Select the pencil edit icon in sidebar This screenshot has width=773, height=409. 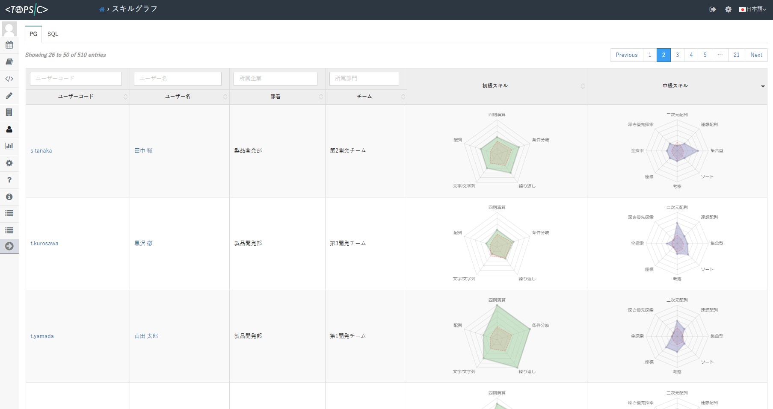9,95
